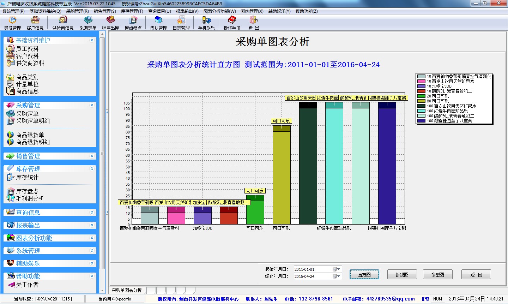
Task: Open the 图表分析功能(W) menu
Action: [219, 11]
